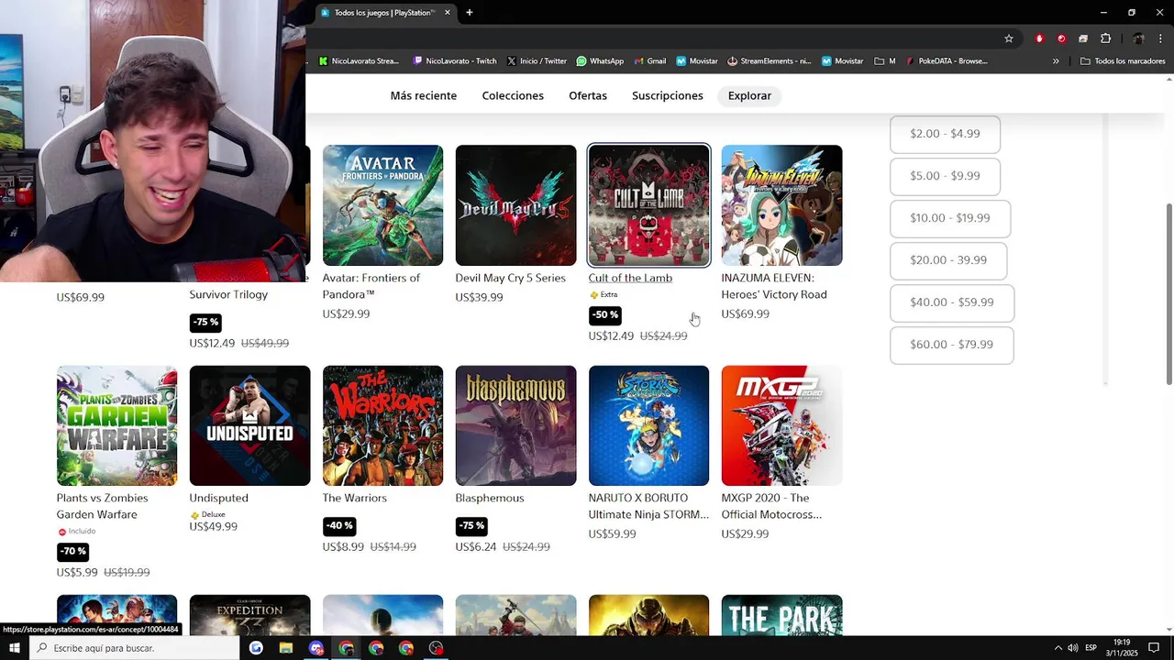The width and height of the screenshot is (1174, 660).
Task: Open the Chrome extensions puzzle icon
Action: click(1105, 38)
